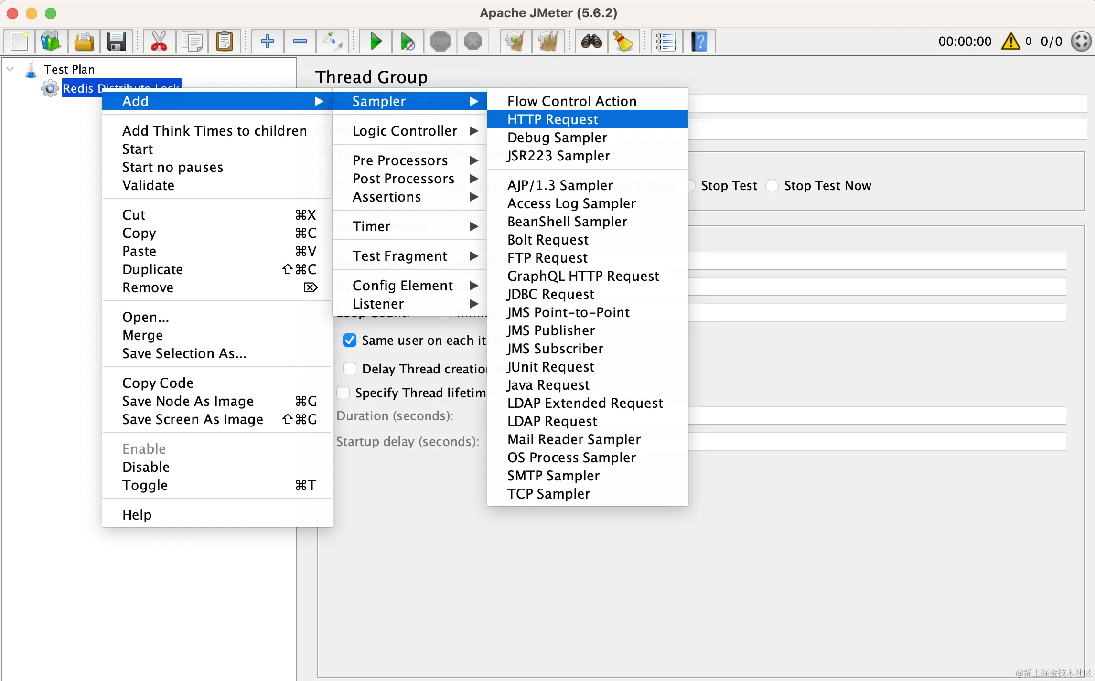Click Add Think Times to children
1095x681 pixels.
point(214,131)
